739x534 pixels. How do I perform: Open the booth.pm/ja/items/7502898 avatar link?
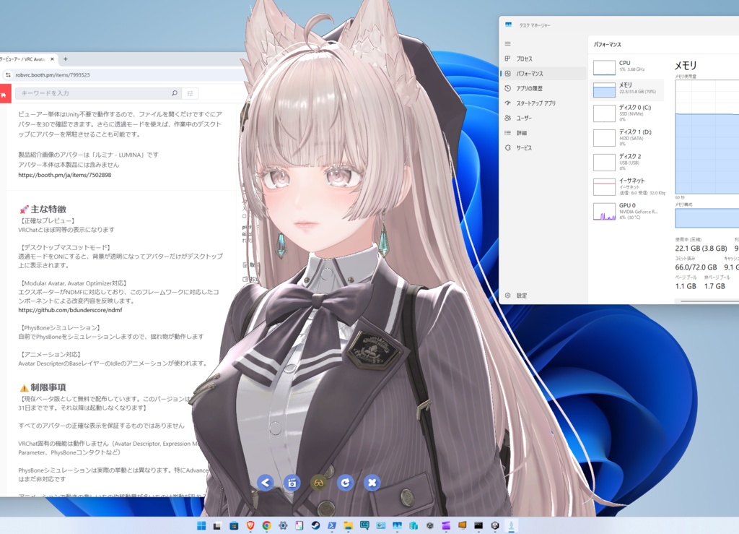tap(65, 175)
